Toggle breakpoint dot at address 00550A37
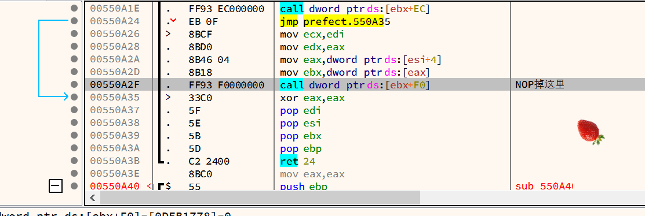This screenshot has height=216, width=645. pos(74,110)
